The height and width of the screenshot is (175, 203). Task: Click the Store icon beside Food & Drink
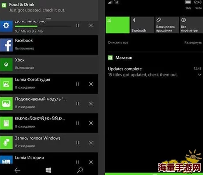click(x=4, y=5)
